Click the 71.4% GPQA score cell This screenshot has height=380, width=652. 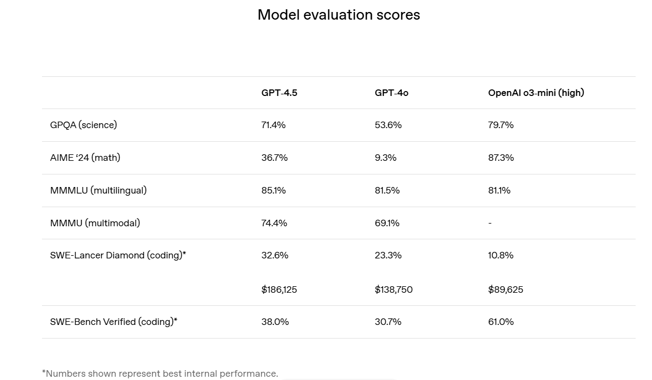pyautogui.click(x=274, y=125)
